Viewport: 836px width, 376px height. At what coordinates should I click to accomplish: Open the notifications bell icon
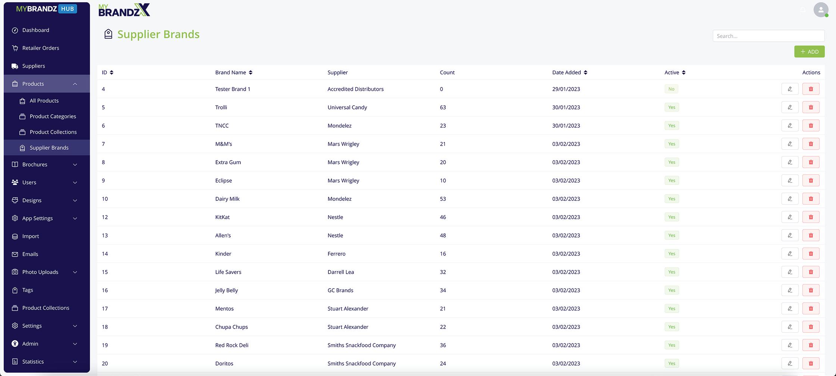point(803,10)
